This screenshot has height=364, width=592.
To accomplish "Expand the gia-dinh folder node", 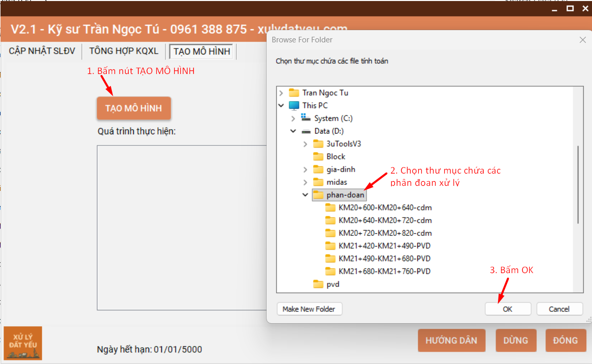I will pyautogui.click(x=305, y=169).
